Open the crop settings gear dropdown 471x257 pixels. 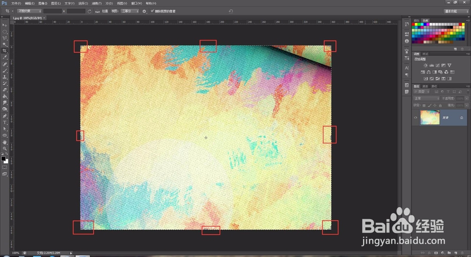click(145, 11)
